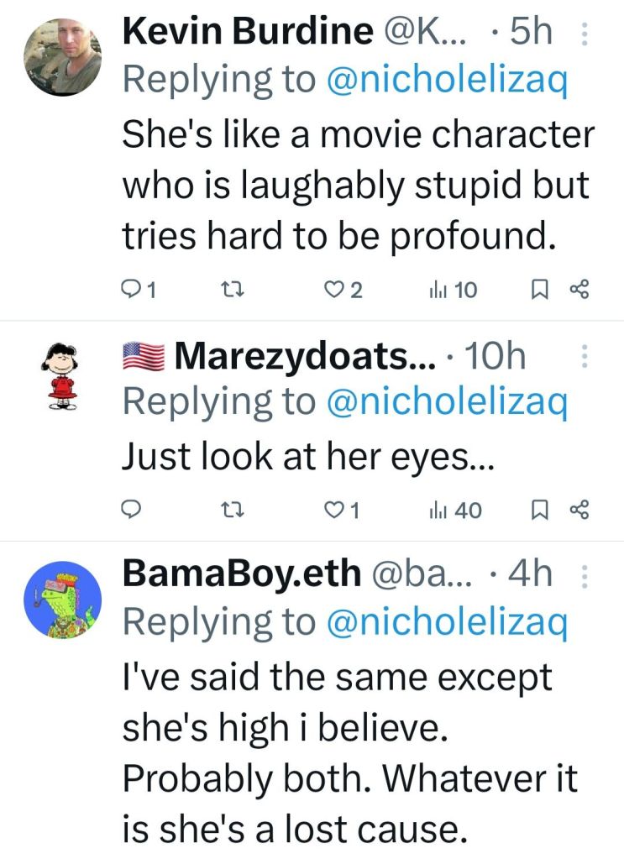Open more options on BamaBoy.eth's tweet
The image size is (624, 859).
(x=585, y=575)
